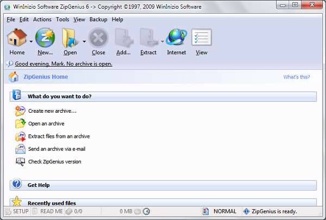Image resolution: width=326 pixels, height=220 pixels.
Task: Open the Help menu
Action: pyautogui.click(x=117, y=20)
